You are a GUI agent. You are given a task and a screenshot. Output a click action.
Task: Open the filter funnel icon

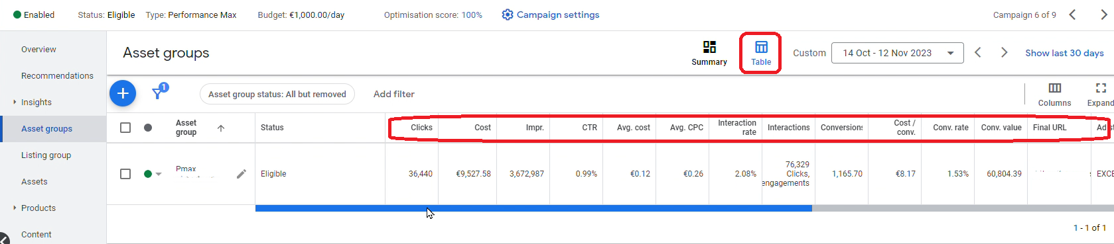coord(158,93)
